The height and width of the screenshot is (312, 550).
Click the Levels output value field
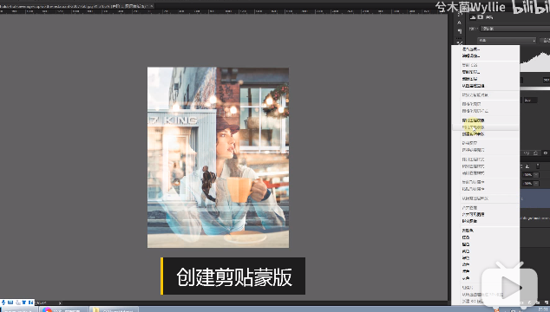(530, 101)
